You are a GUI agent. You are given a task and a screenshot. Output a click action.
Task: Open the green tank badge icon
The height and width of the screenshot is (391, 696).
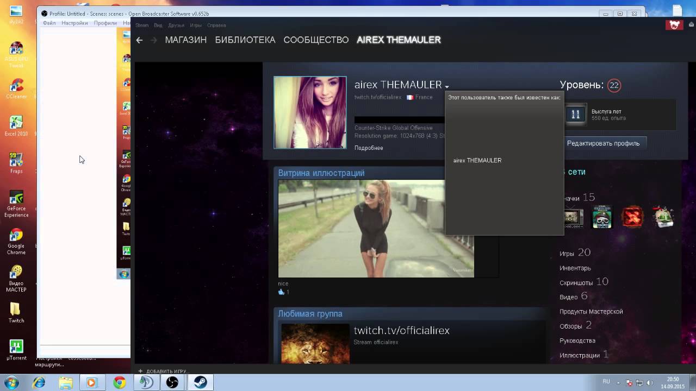(x=663, y=217)
